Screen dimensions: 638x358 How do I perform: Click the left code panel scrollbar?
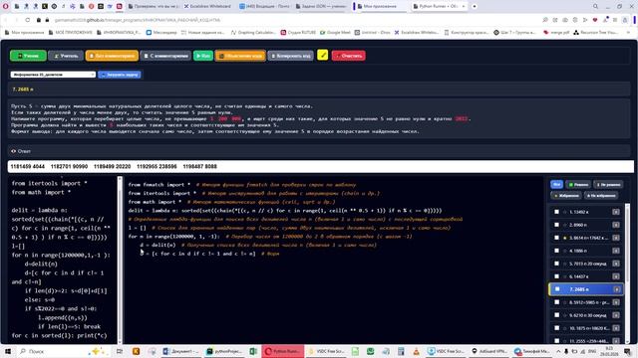pos(120,260)
